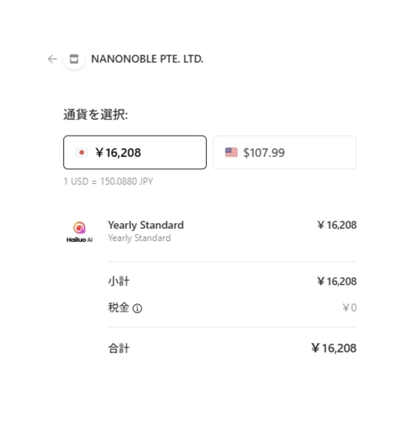
Task: Click the 合計 total label
Action: pyautogui.click(x=118, y=348)
